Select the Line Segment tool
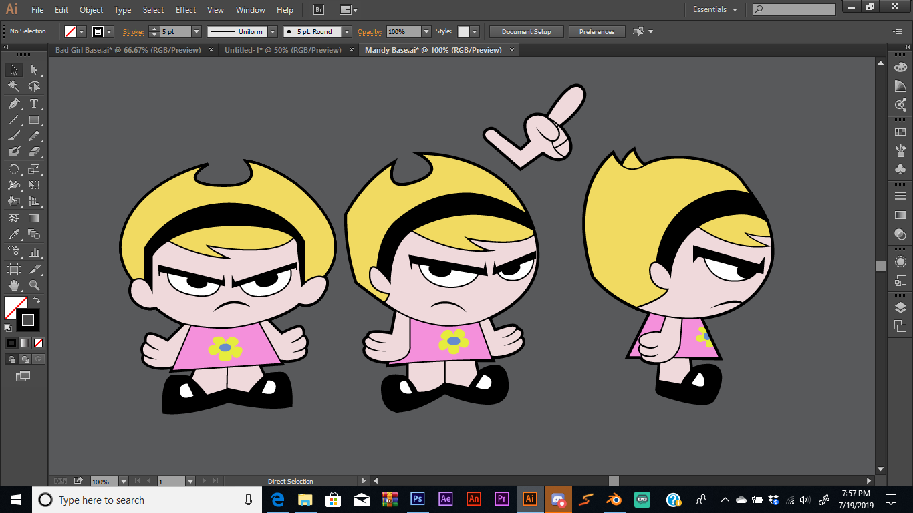Image resolution: width=913 pixels, height=513 pixels. pyautogui.click(x=14, y=120)
